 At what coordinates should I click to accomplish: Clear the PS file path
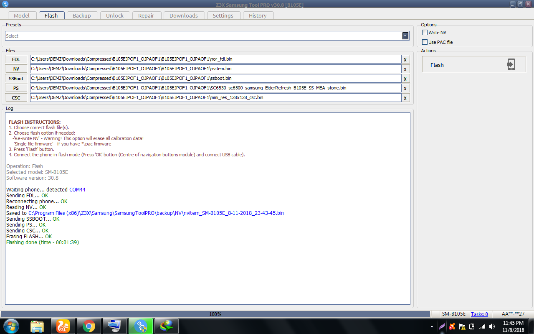click(405, 88)
